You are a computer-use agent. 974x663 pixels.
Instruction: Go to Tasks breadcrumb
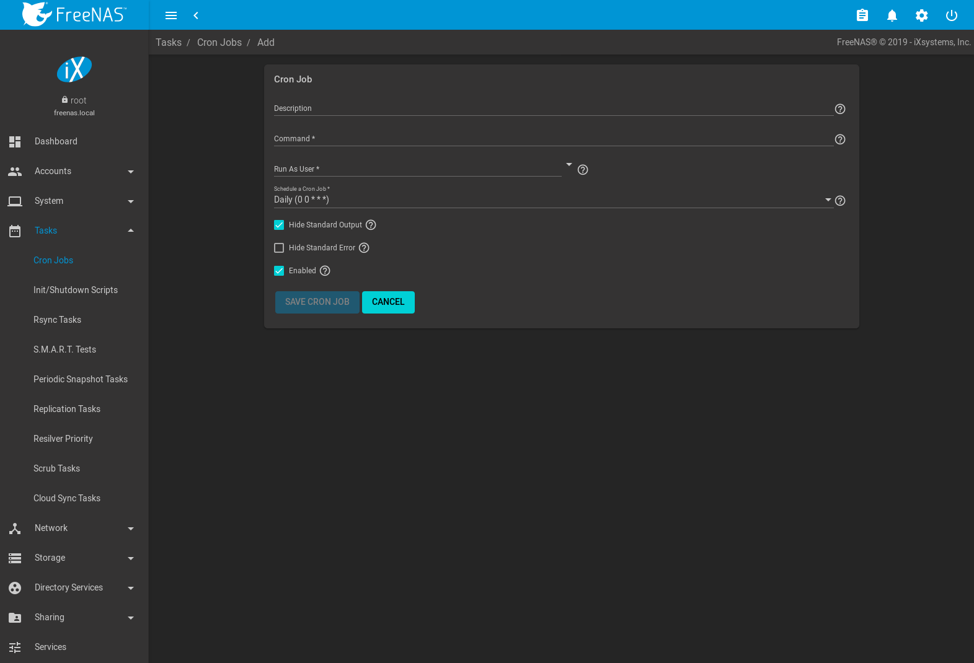click(x=169, y=42)
